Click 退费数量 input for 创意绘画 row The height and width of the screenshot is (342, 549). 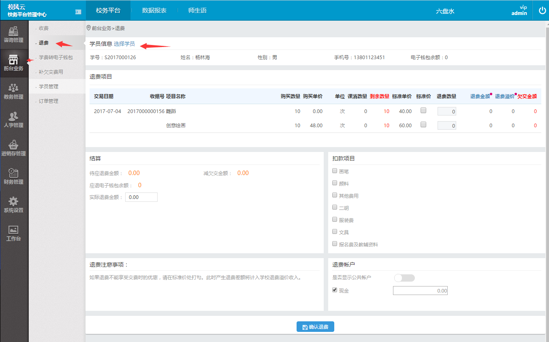(x=447, y=126)
